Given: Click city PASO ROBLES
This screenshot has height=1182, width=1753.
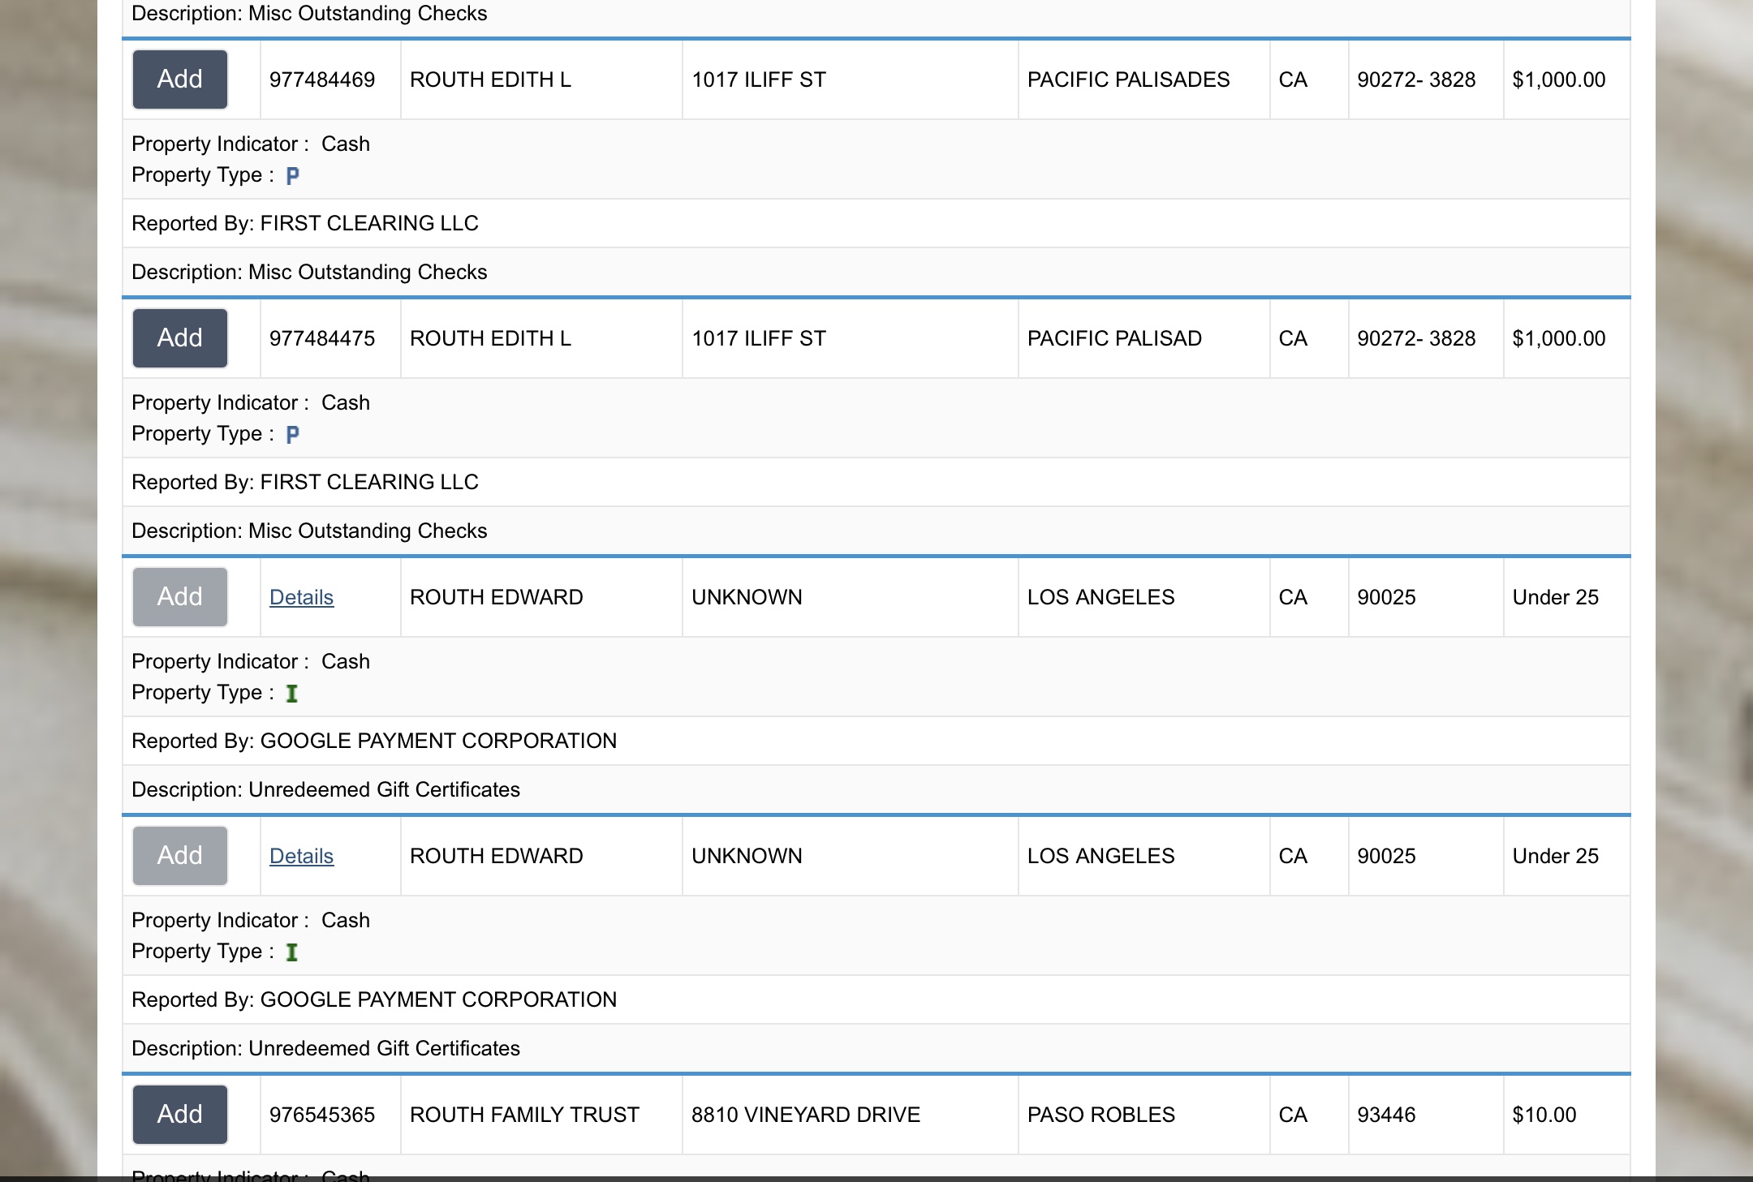Looking at the screenshot, I should tap(1101, 1115).
